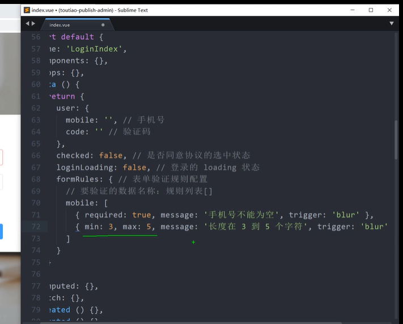The width and height of the screenshot is (403, 324).
Task: Click the comment '验证码' on line 64
Action: click(x=137, y=132)
